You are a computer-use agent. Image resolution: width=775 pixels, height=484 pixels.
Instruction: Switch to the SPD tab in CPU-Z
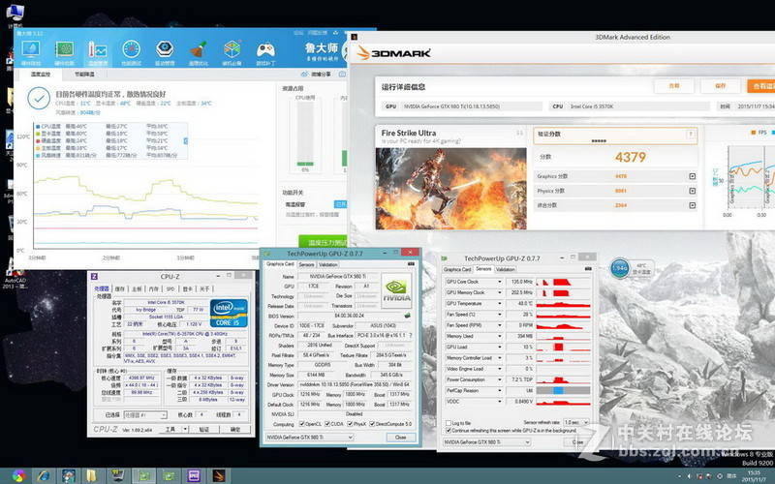170,288
